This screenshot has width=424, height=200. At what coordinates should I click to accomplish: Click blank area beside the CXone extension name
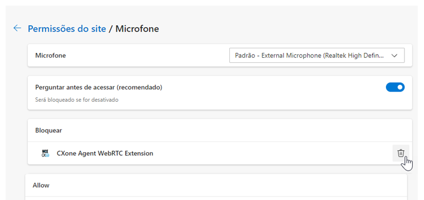coord(270,153)
